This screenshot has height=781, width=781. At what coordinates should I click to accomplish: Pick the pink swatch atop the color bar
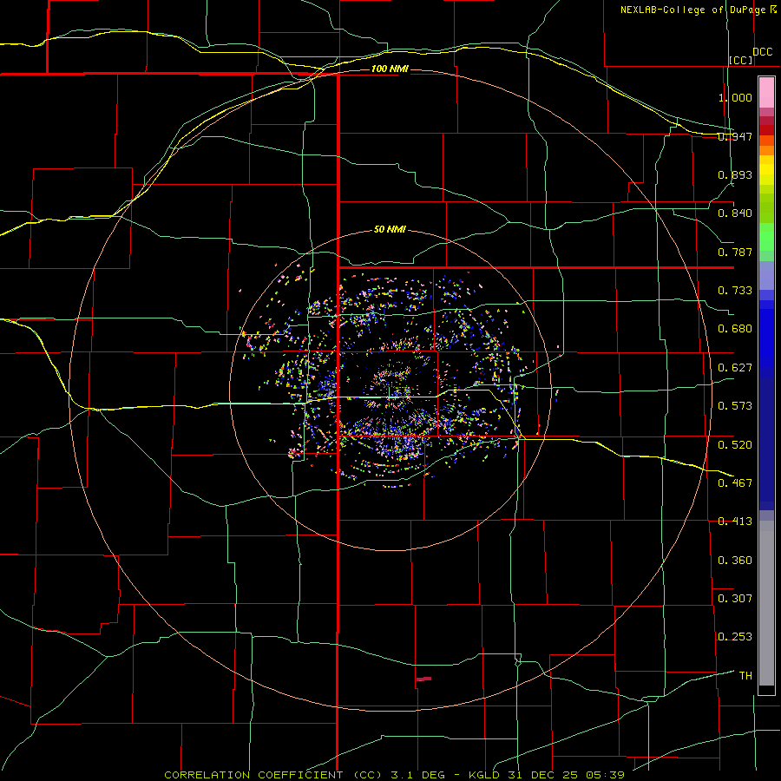(766, 93)
